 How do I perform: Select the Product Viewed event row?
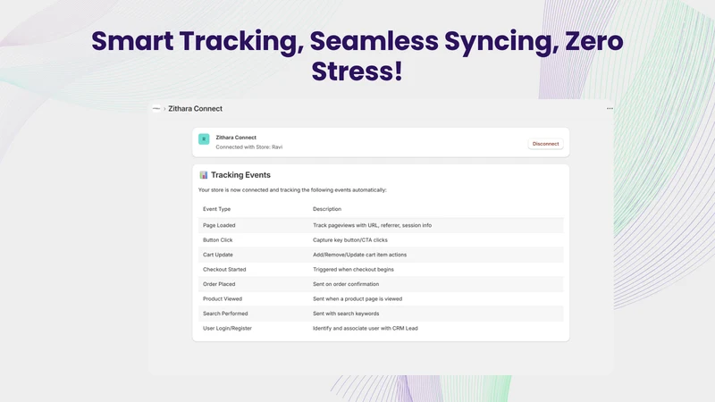coord(381,299)
